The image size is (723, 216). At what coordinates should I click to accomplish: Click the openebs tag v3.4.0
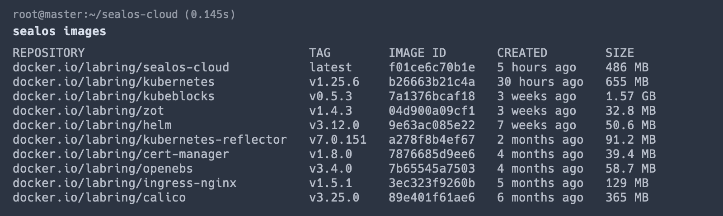(x=330, y=169)
